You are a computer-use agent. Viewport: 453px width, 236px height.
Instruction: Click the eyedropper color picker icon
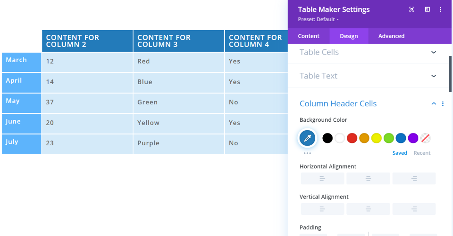(308, 138)
